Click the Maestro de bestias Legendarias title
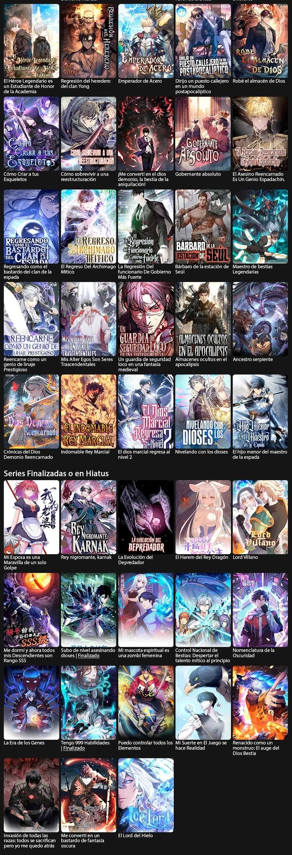 tap(253, 269)
